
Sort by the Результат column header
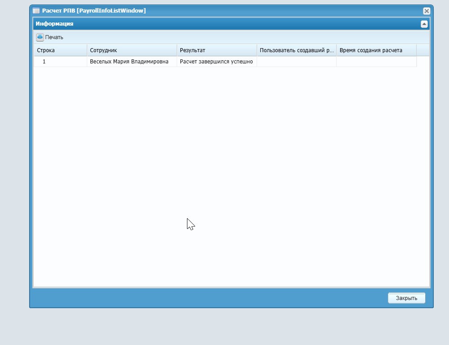point(217,50)
